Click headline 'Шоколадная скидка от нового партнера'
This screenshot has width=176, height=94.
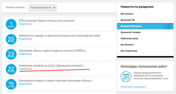(55, 80)
